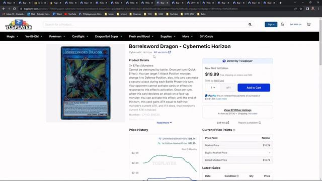
Task: Click the Direct by TCGplayer header
Action: (x=237, y=61)
